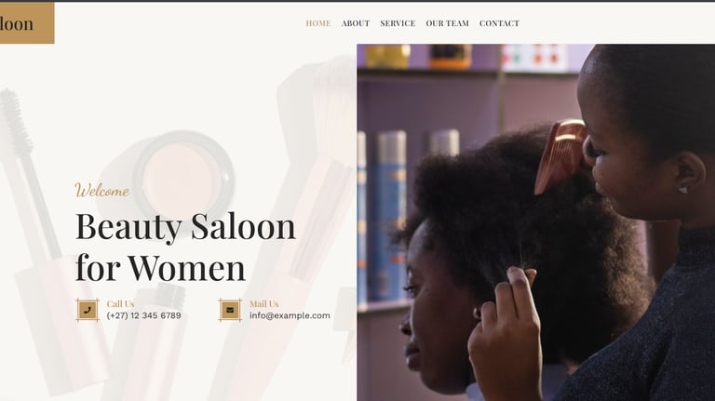Click the Beauty Saloon for Women heading
Viewport: 715px width, 401px height.
point(185,246)
